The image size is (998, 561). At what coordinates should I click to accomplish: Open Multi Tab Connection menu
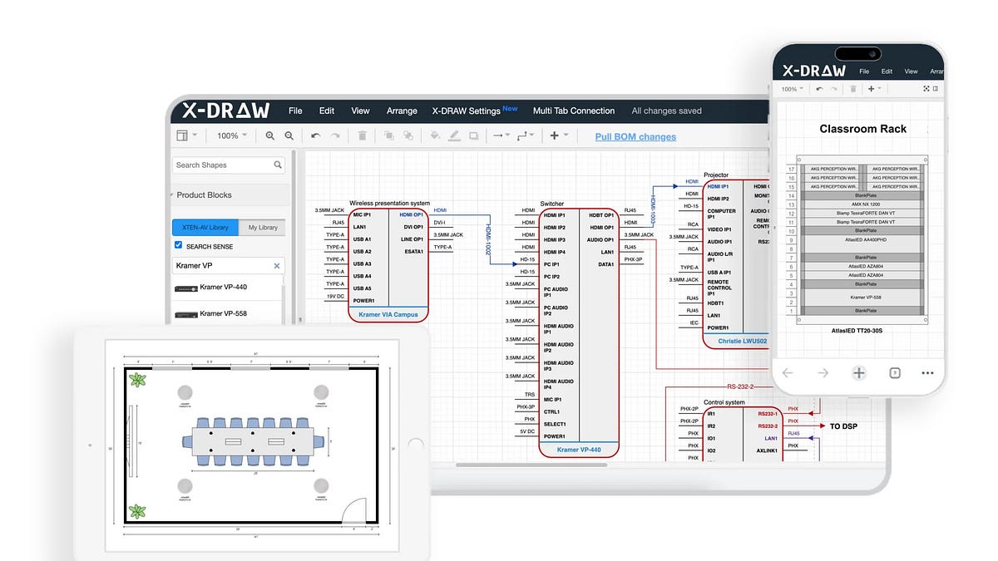pyautogui.click(x=574, y=111)
